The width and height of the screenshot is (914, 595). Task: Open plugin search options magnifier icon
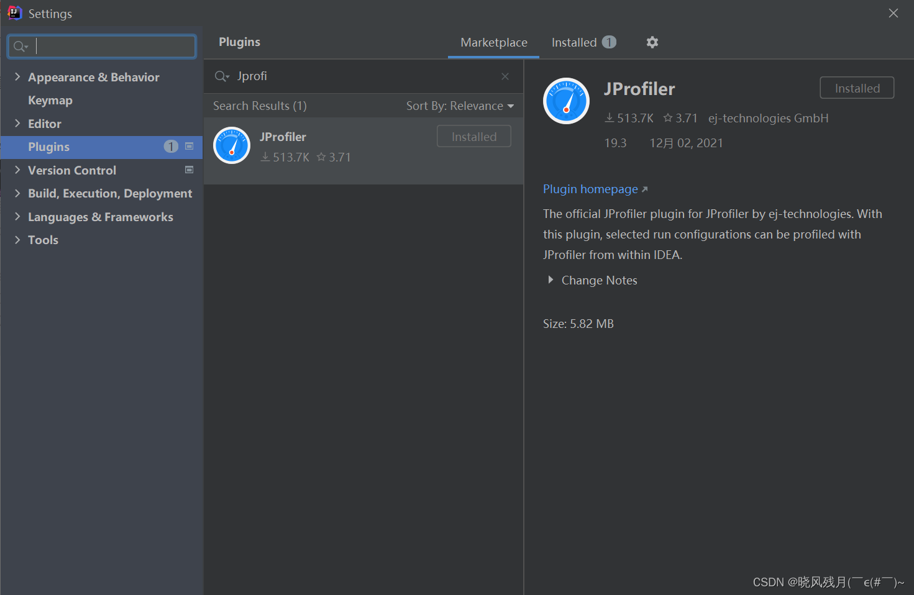tap(222, 76)
